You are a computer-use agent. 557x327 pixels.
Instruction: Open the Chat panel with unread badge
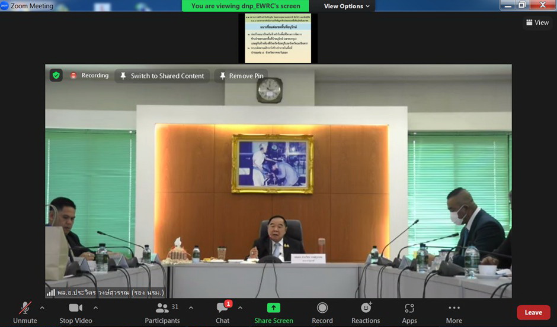click(222, 308)
